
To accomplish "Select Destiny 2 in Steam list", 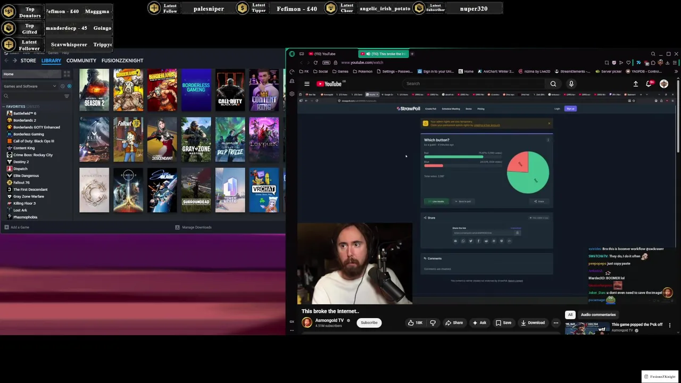I will click(x=21, y=162).
